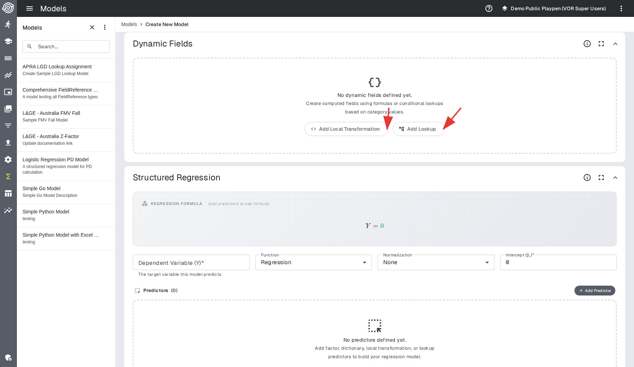Click the upload icon in sidebar

point(8,143)
